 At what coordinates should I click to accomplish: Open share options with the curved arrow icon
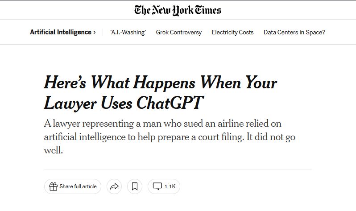tap(114, 186)
